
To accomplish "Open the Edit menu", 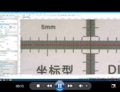I will 3,13.
